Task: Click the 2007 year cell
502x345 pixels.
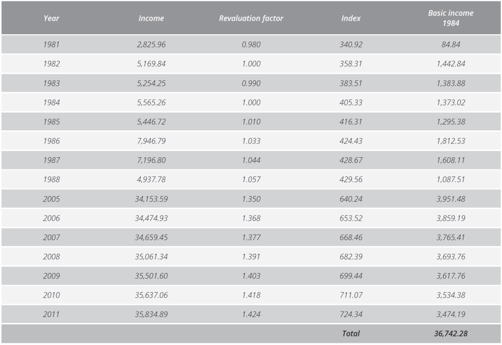Action: (51, 237)
